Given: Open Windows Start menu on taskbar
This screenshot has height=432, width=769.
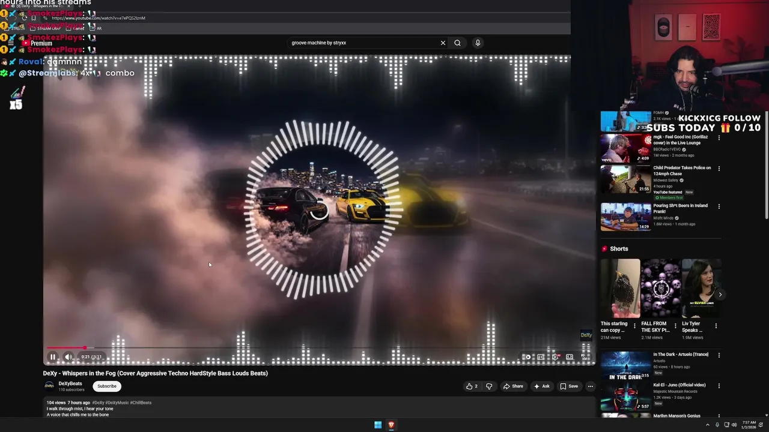Looking at the screenshot, I should [378, 425].
